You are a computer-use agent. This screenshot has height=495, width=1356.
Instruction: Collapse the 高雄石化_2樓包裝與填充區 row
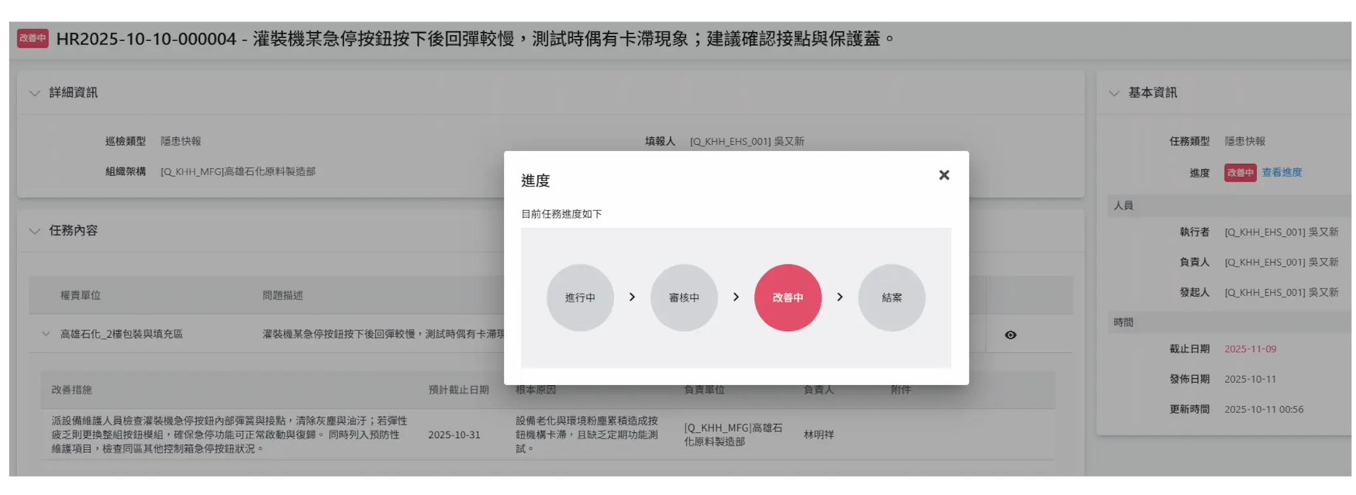46,334
